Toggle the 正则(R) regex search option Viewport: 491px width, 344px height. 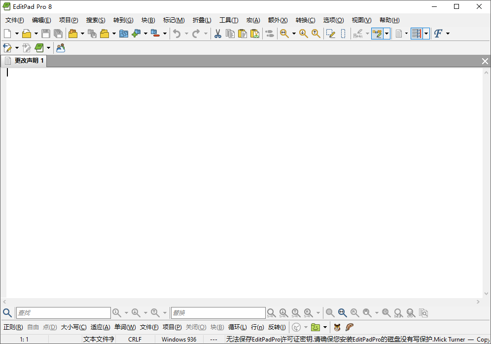(x=13, y=327)
